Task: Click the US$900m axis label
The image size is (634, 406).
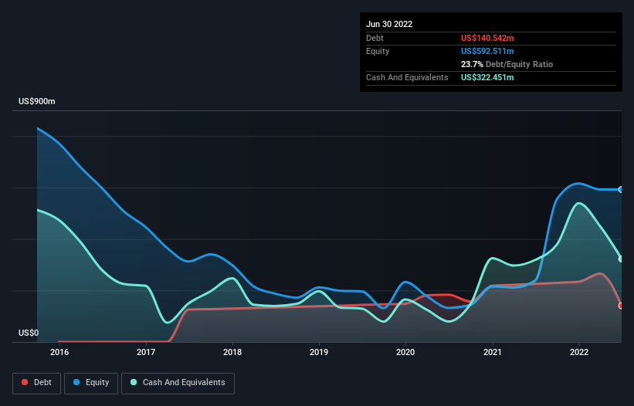Action: 37,101
